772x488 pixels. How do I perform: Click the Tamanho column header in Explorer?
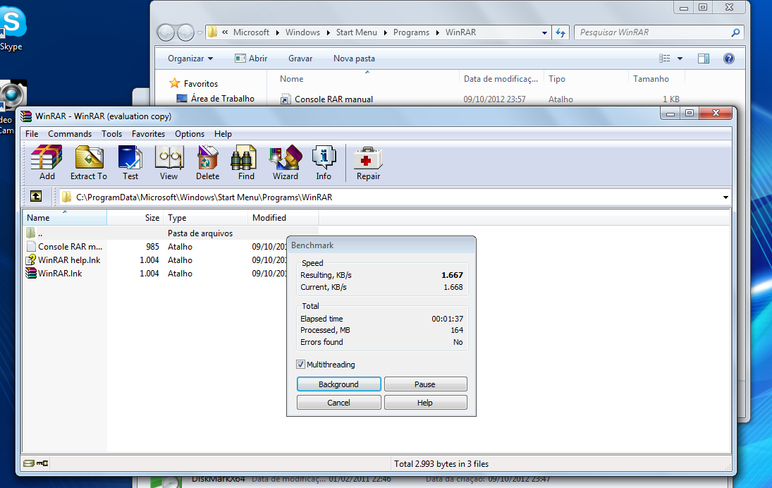coord(651,79)
